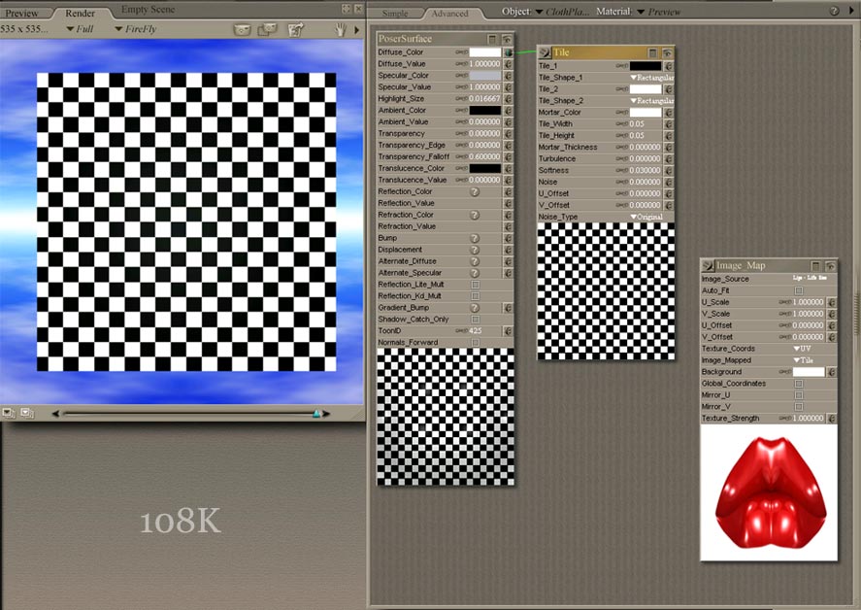Check the Mirror_V checkbox

799,407
